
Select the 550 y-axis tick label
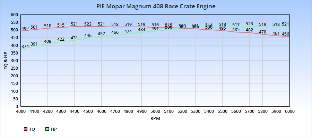[15, 22]
